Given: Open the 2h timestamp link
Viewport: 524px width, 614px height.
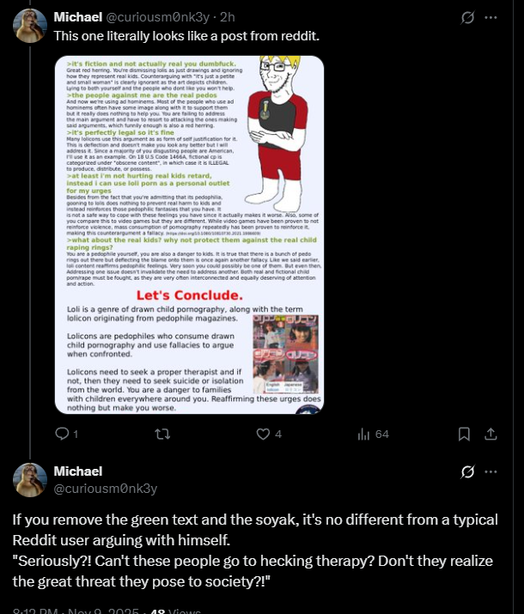Looking at the screenshot, I should coord(227,17).
